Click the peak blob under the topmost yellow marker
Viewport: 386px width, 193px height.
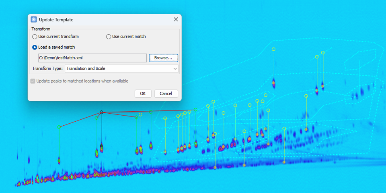coord(273,83)
